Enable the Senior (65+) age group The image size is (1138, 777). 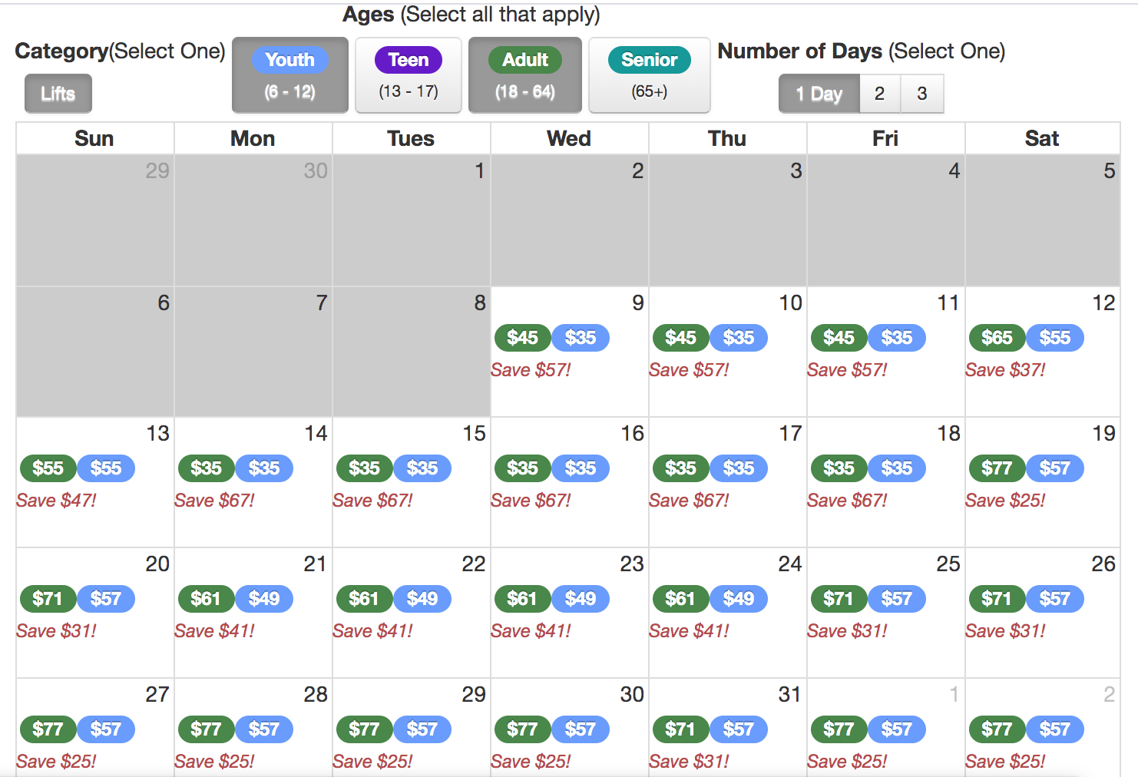tap(649, 75)
